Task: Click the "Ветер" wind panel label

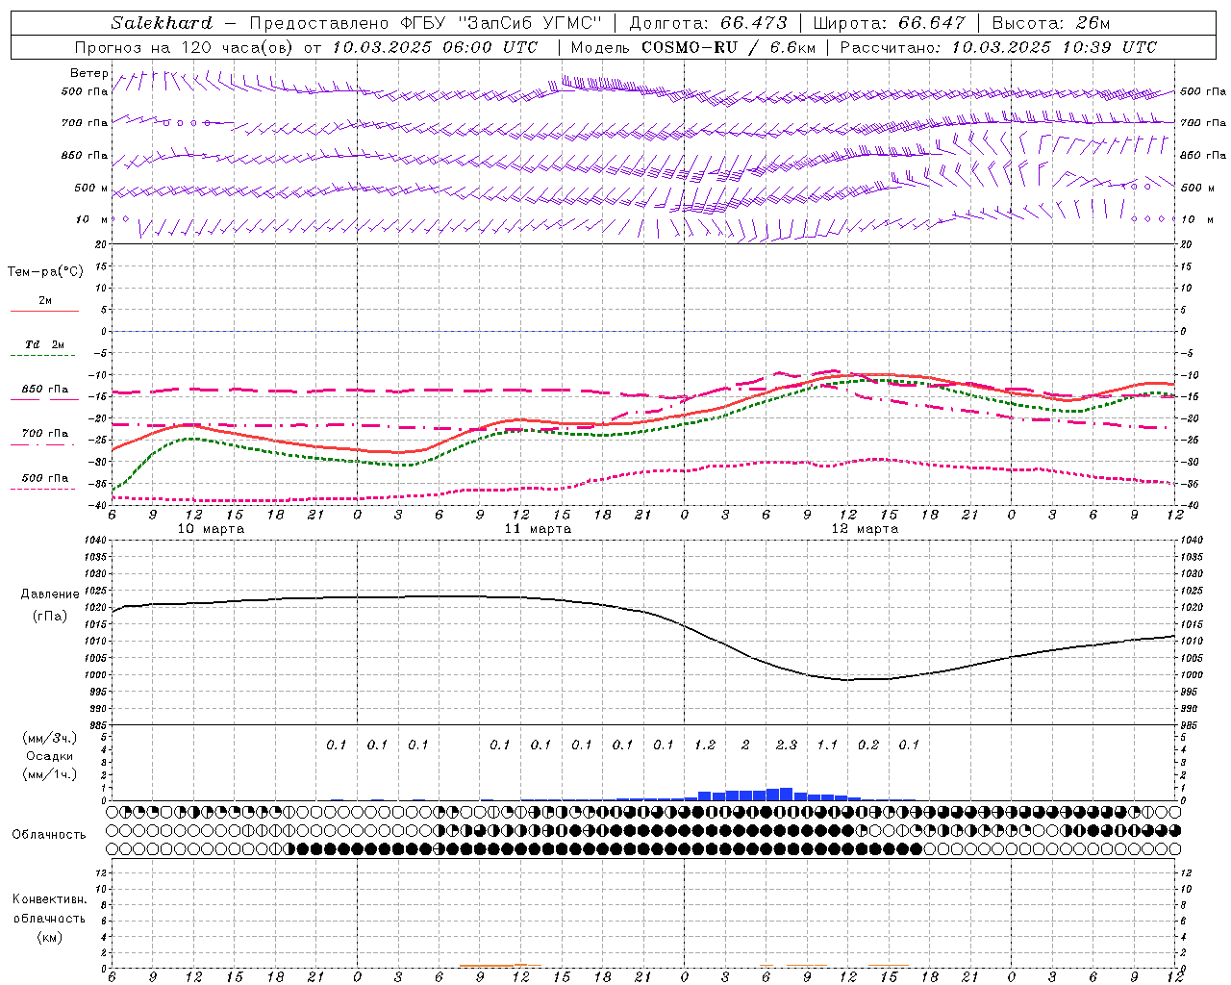Action: tap(89, 73)
